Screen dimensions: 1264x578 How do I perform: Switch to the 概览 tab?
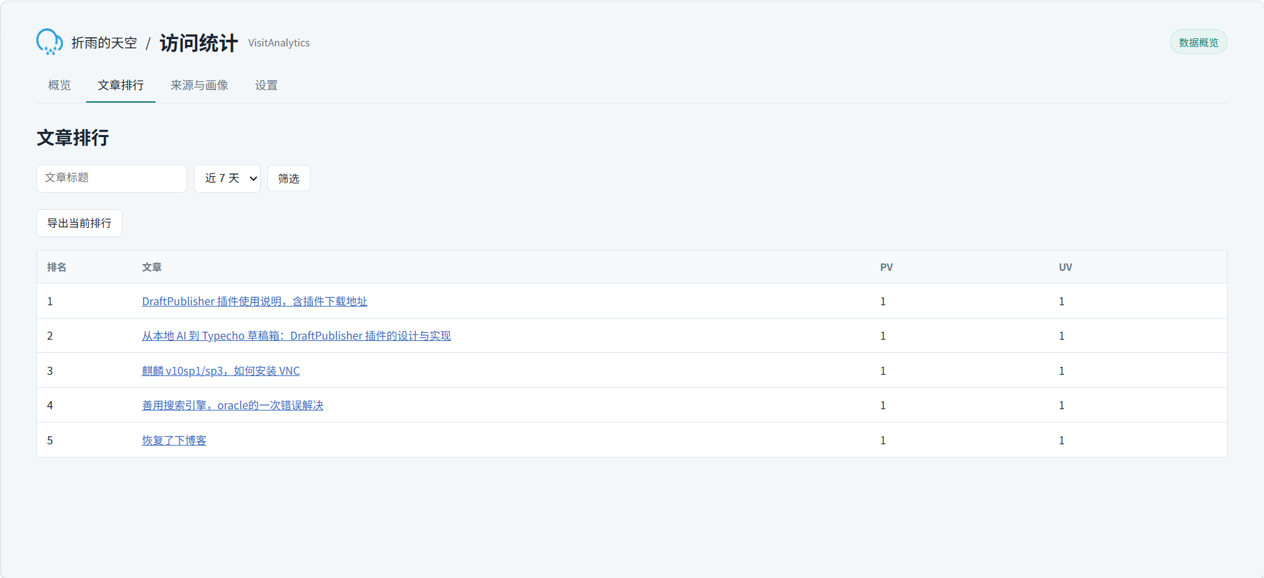coord(60,85)
